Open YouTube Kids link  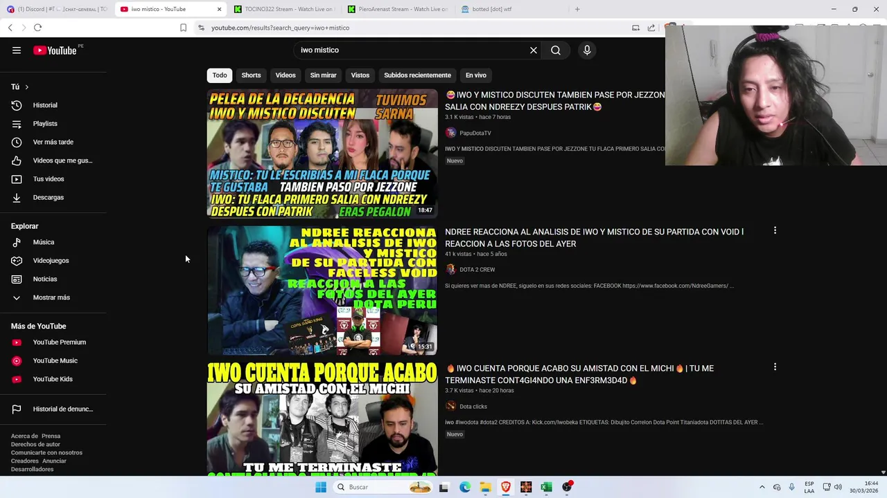(53, 379)
